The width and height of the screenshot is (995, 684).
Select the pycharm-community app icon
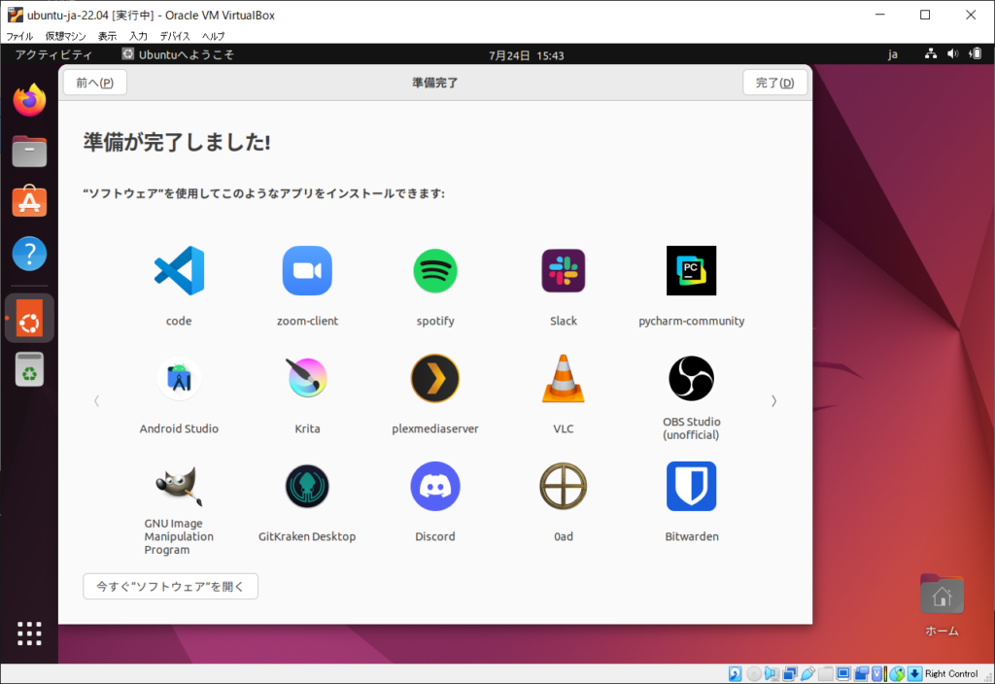click(x=691, y=270)
